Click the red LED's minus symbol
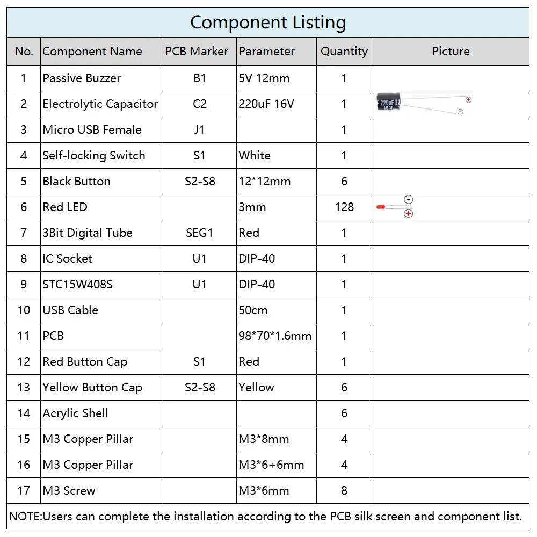 point(408,200)
